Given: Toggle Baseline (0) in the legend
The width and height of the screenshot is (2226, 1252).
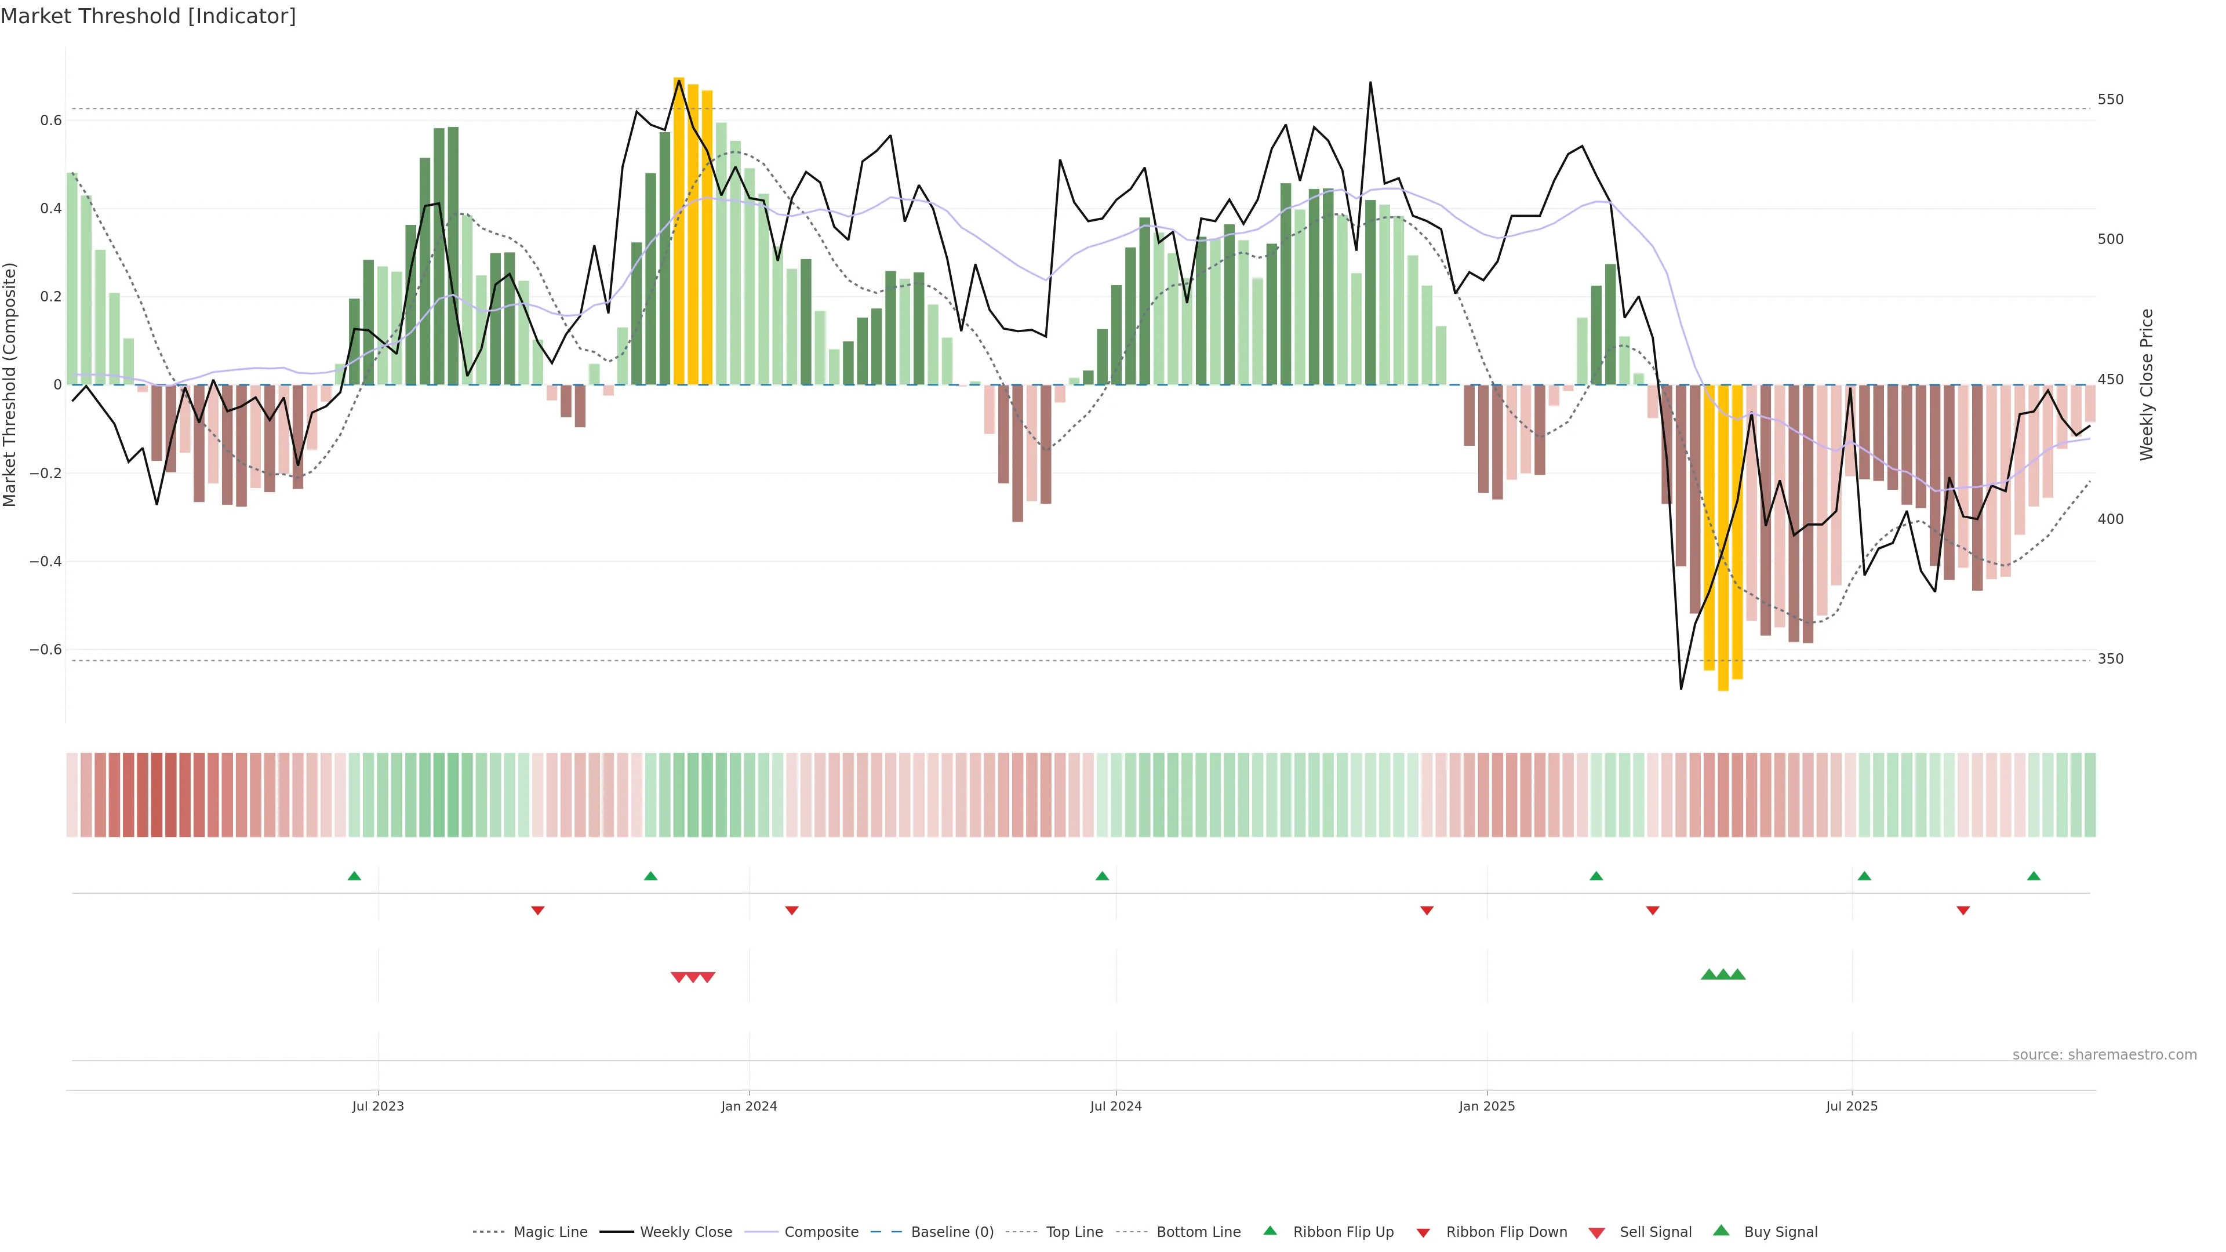Looking at the screenshot, I should click(x=951, y=1232).
